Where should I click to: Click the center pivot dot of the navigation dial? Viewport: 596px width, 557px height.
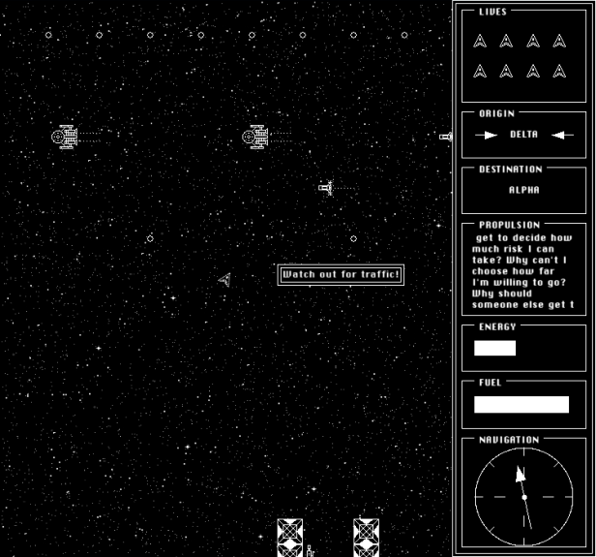point(524,497)
